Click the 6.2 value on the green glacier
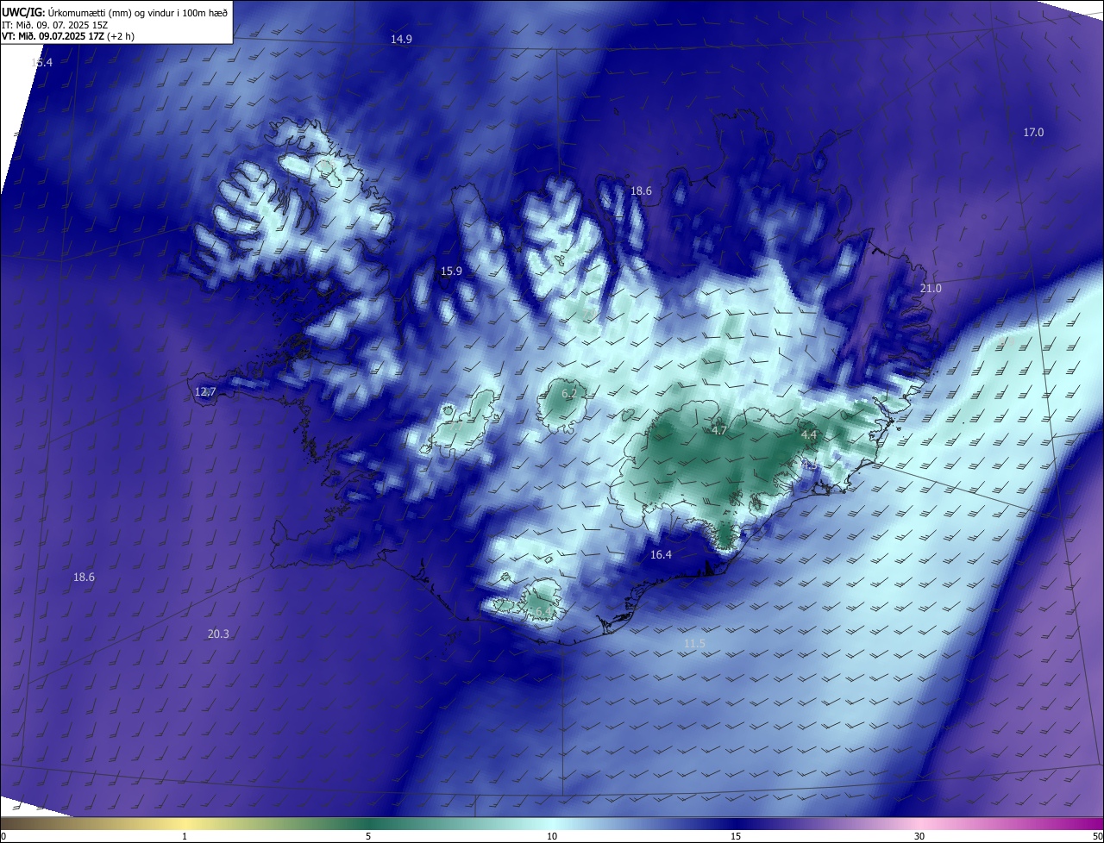The height and width of the screenshot is (843, 1104). pos(569,394)
